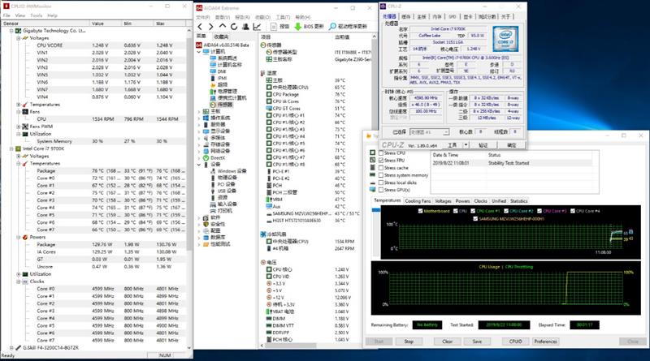The image size is (650, 361).
Task: Collapse Gigabyte Technology node in HWMonitor
Action: click(11, 31)
